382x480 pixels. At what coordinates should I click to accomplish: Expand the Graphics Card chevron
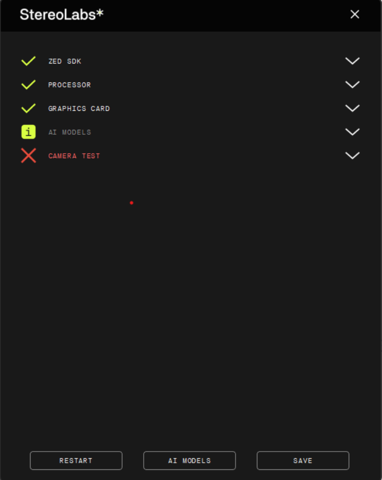point(352,109)
